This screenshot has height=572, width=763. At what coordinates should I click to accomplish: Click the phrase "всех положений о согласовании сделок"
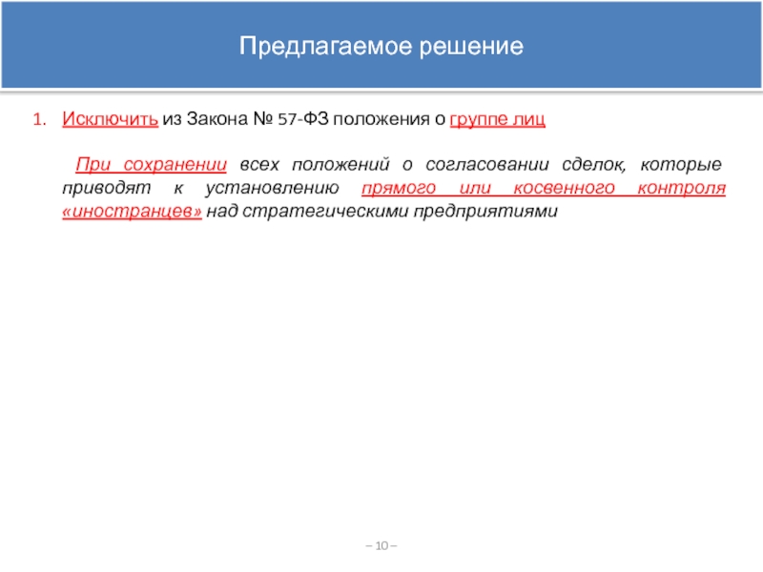433,164
